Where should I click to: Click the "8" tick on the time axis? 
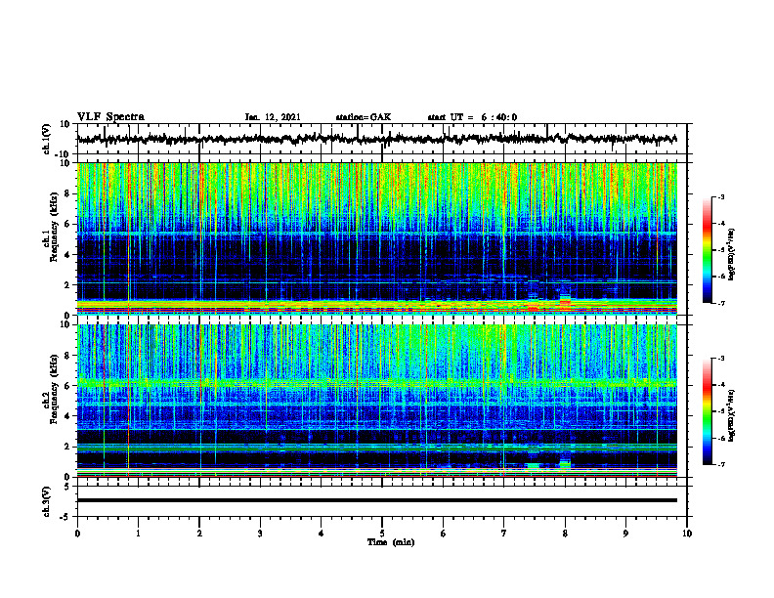coord(565,534)
